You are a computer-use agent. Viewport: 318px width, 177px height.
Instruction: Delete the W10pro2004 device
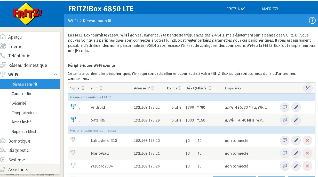pyautogui.click(x=307, y=166)
